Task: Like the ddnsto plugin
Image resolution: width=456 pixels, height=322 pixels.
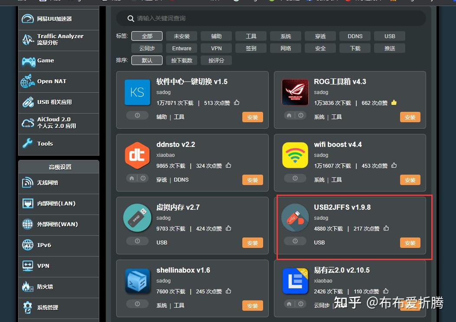Action: (x=228, y=165)
